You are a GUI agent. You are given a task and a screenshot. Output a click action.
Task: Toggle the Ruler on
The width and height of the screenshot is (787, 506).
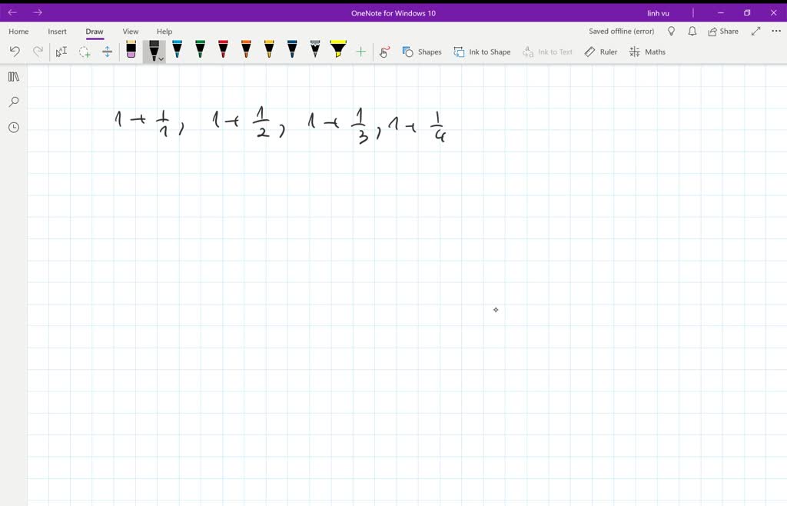600,52
